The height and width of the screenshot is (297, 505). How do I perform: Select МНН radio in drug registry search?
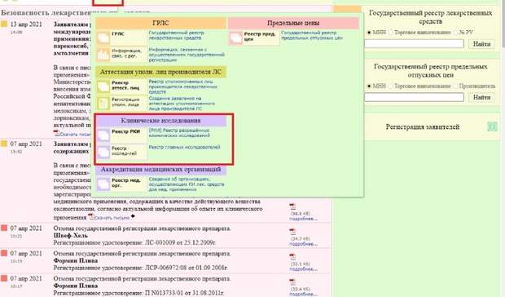pyautogui.click(x=369, y=33)
